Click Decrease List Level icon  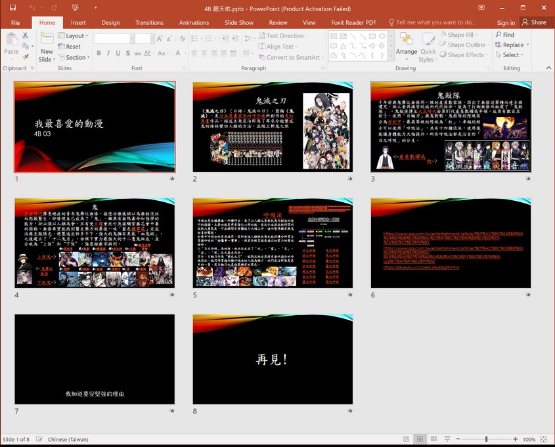[225, 38]
